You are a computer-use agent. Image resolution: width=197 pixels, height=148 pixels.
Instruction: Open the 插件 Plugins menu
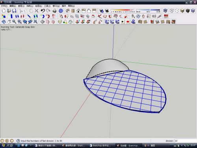(64, 6)
